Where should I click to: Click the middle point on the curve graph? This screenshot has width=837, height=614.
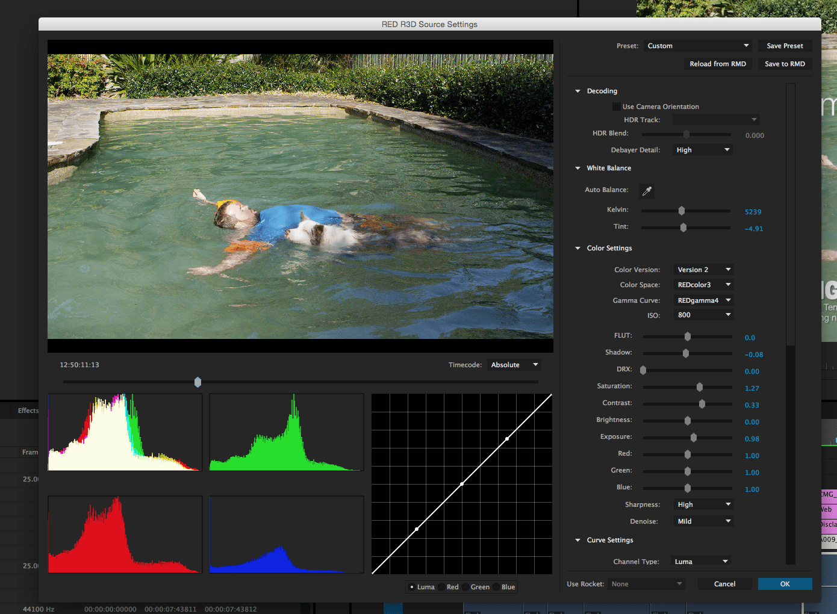click(x=462, y=484)
